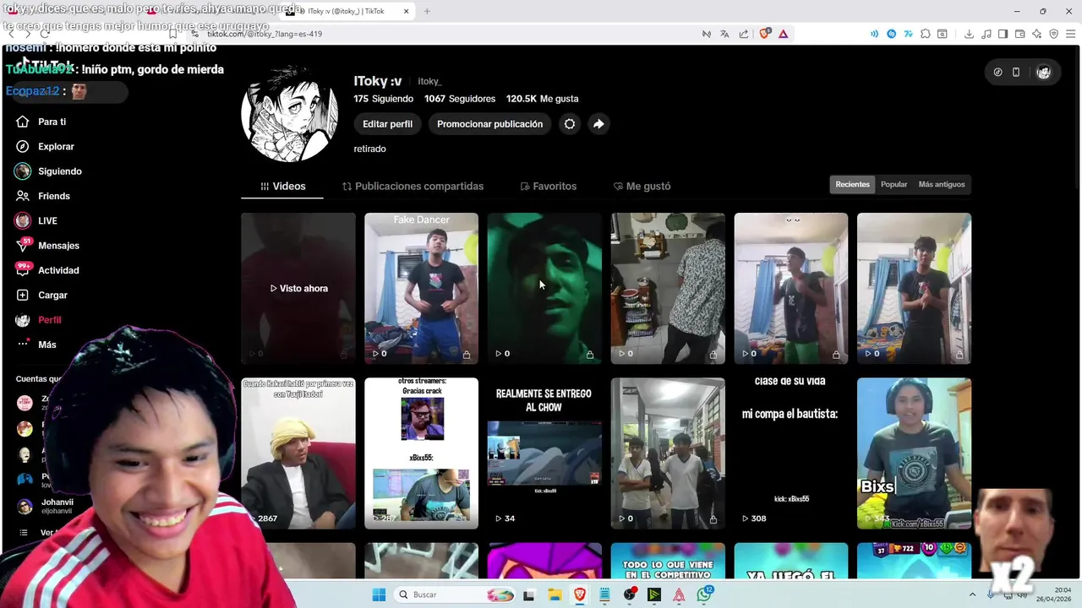Sort videos by Más antiguos
Screen dimensions: 1082x608
pyautogui.click(x=941, y=184)
